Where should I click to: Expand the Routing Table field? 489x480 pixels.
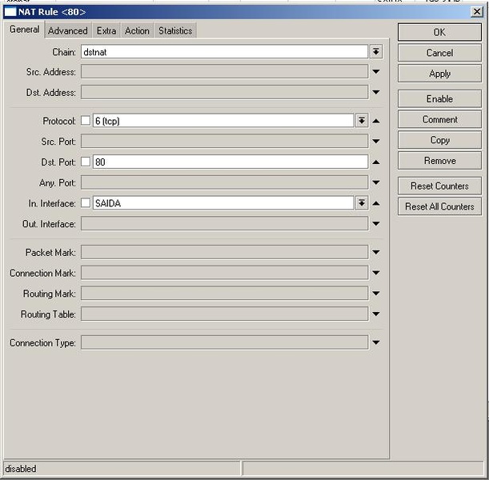click(376, 314)
